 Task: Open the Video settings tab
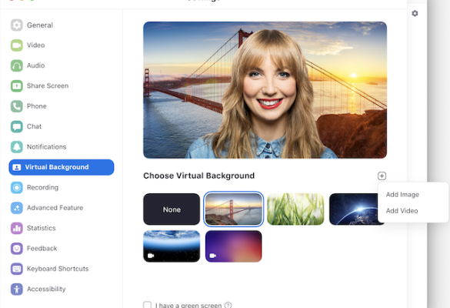click(x=62, y=45)
